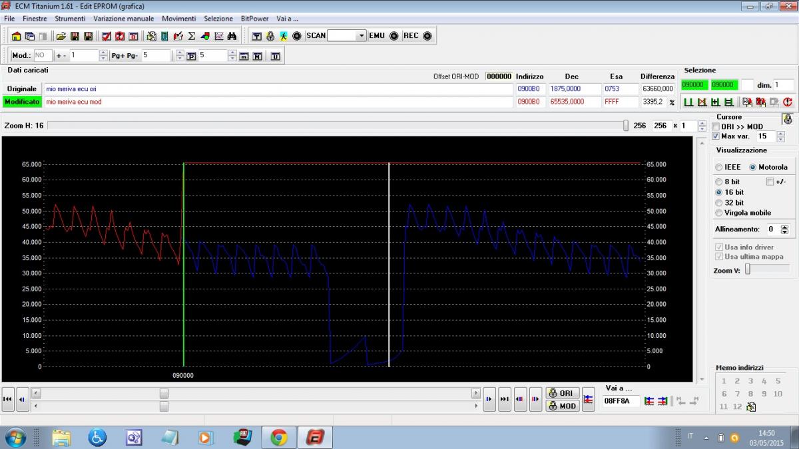Click the green Modificato button
Image resolution: width=799 pixels, height=449 pixels.
(x=22, y=102)
